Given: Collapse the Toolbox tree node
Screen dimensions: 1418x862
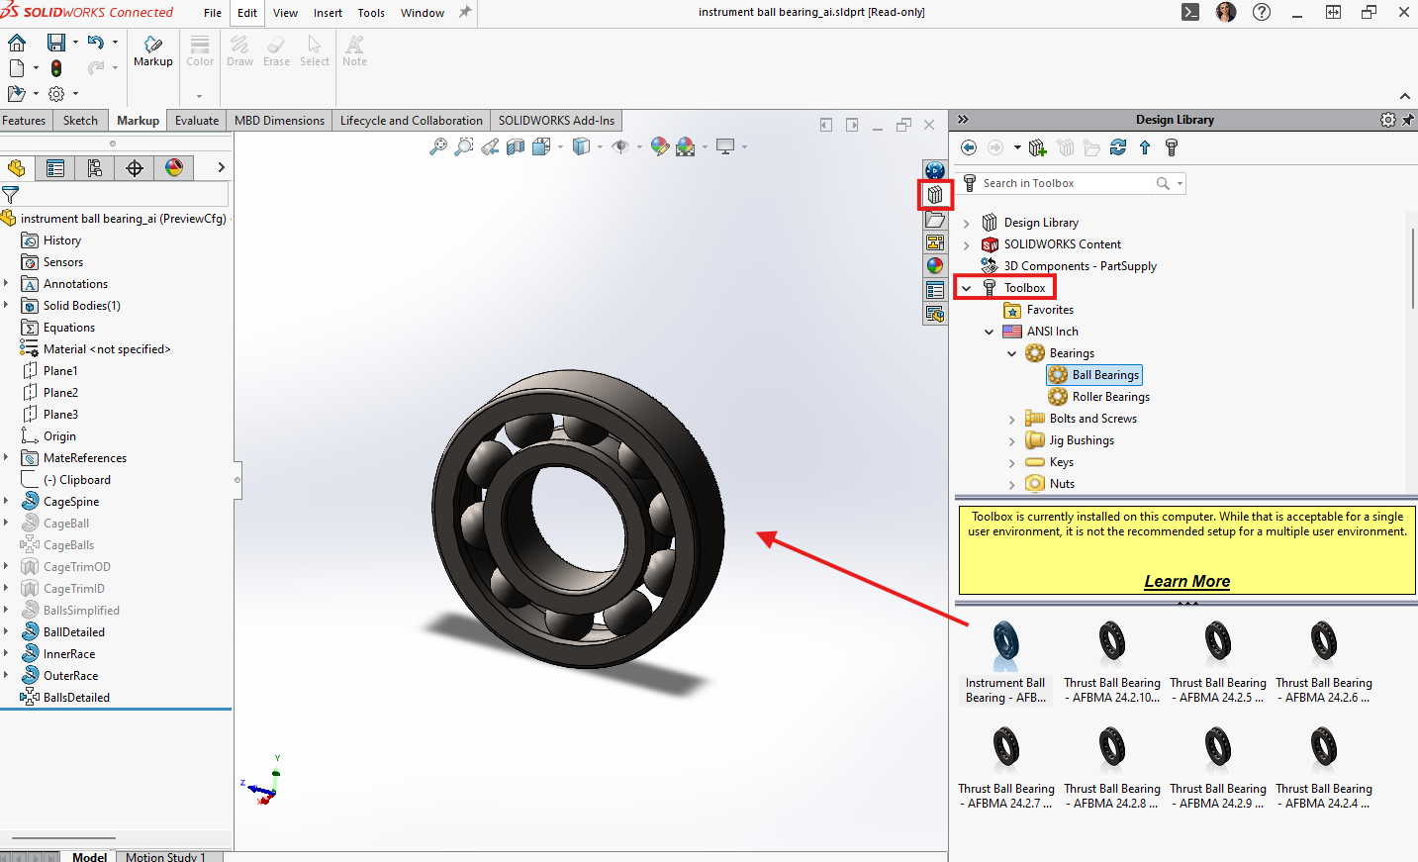Looking at the screenshot, I should (967, 288).
